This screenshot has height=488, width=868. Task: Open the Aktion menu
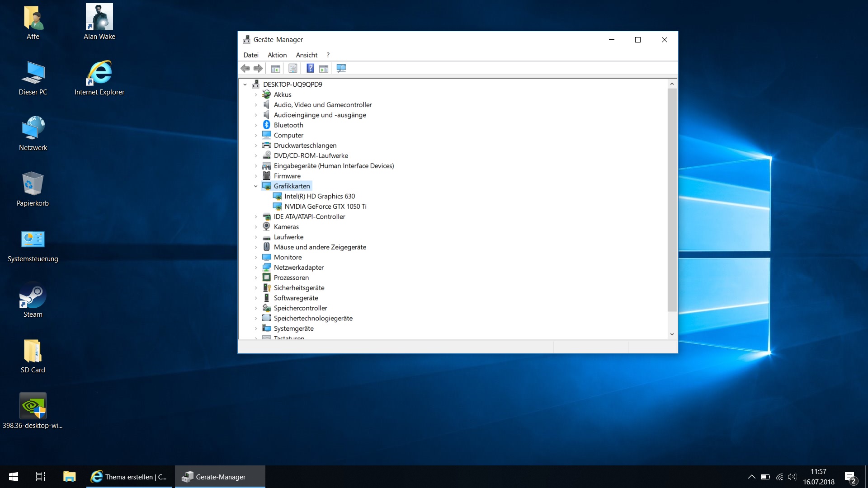click(277, 55)
